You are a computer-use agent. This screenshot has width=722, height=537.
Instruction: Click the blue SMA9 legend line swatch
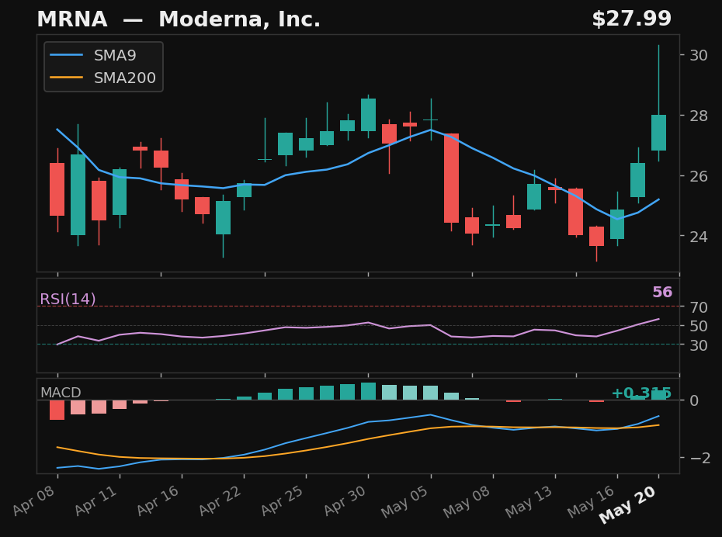click(x=66, y=55)
